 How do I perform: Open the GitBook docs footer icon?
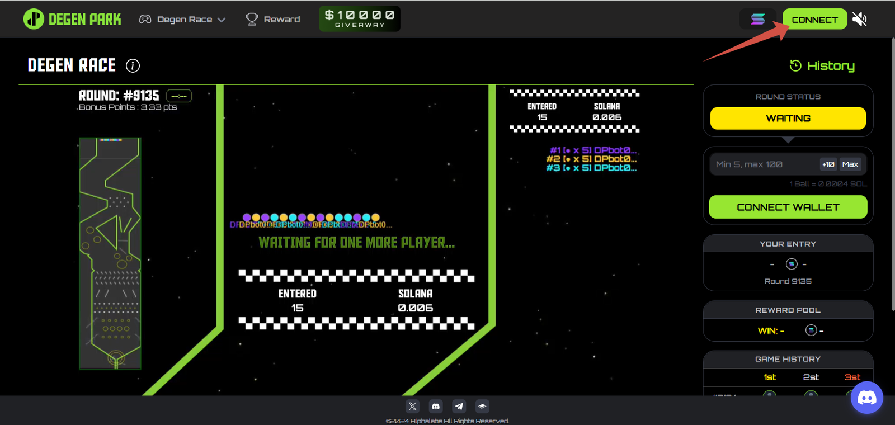click(x=482, y=407)
